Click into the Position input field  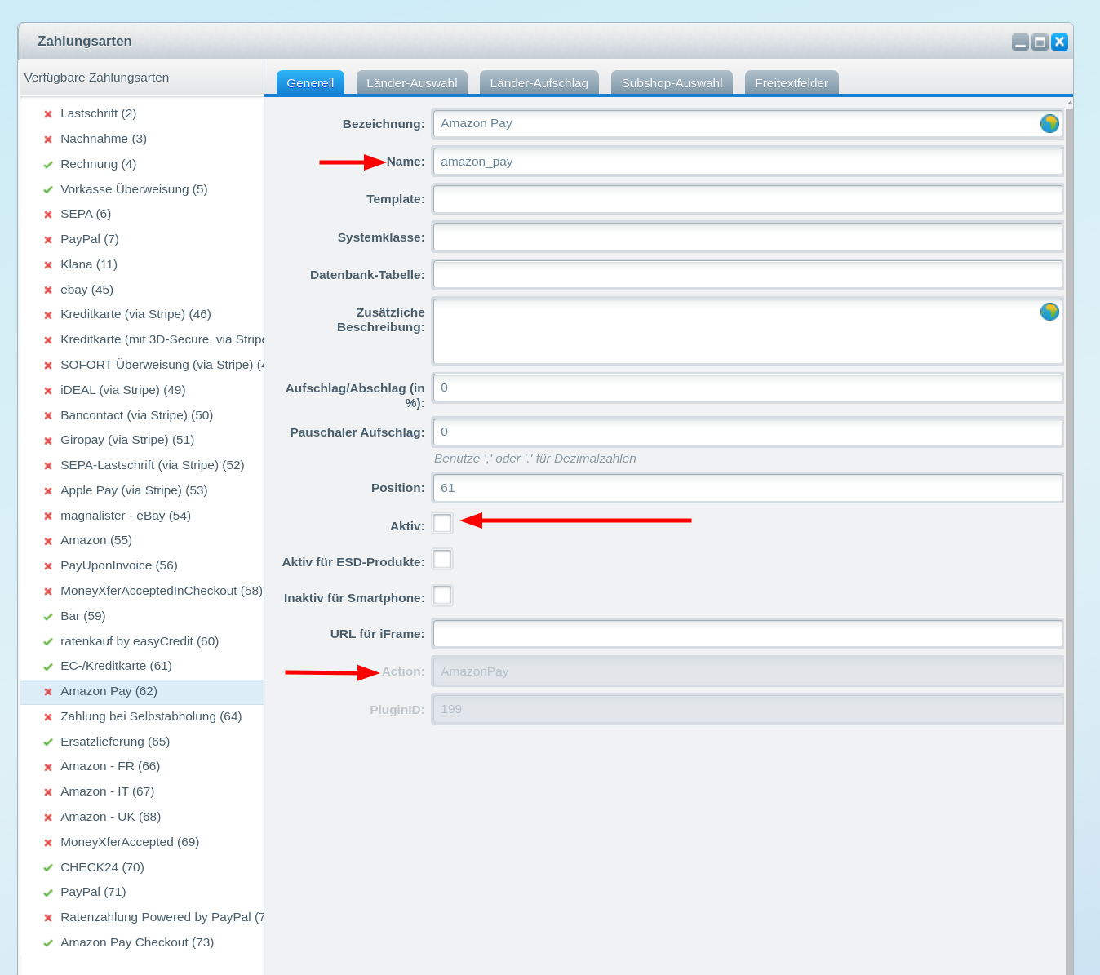click(747, 488)
